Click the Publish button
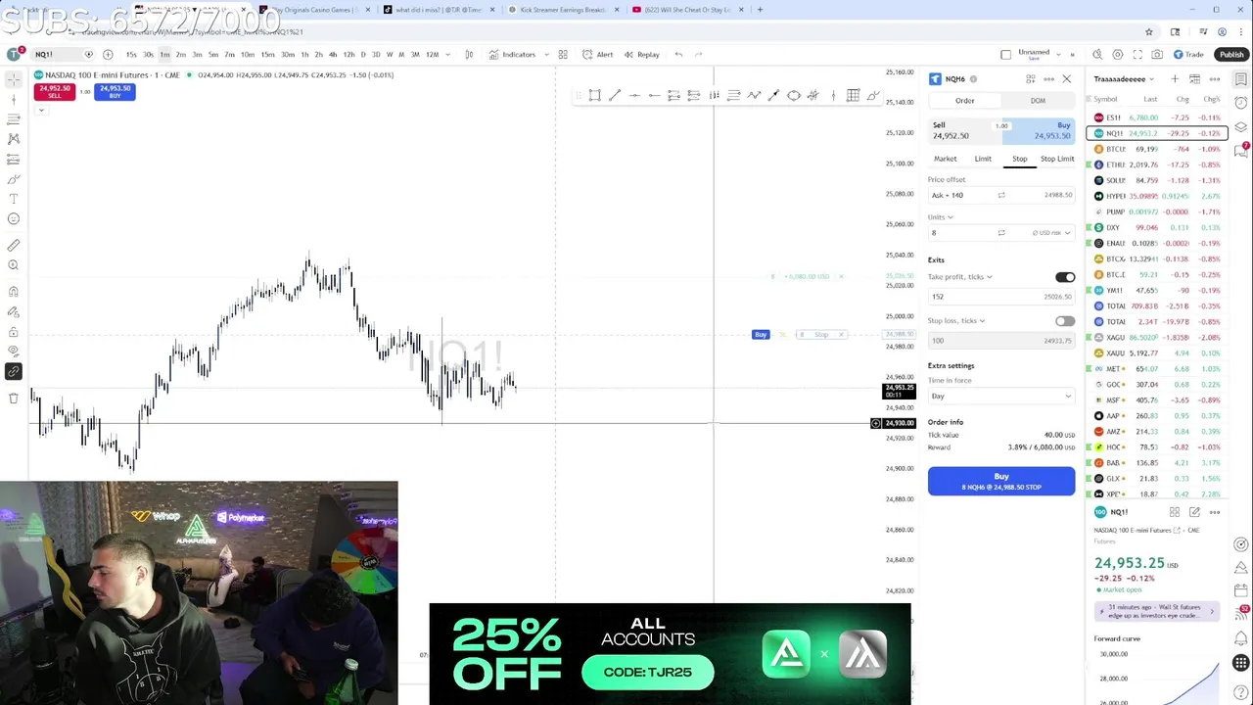Image resolution: width=1253 pixels, height=705 pixels. coord(1231,55)
